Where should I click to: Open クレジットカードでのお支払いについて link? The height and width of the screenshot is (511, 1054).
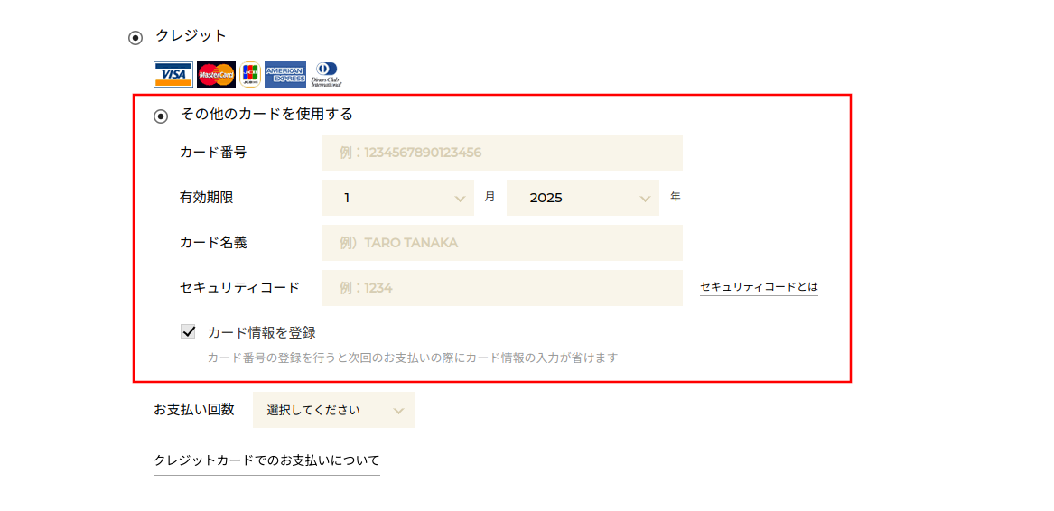tap(266, 461)
